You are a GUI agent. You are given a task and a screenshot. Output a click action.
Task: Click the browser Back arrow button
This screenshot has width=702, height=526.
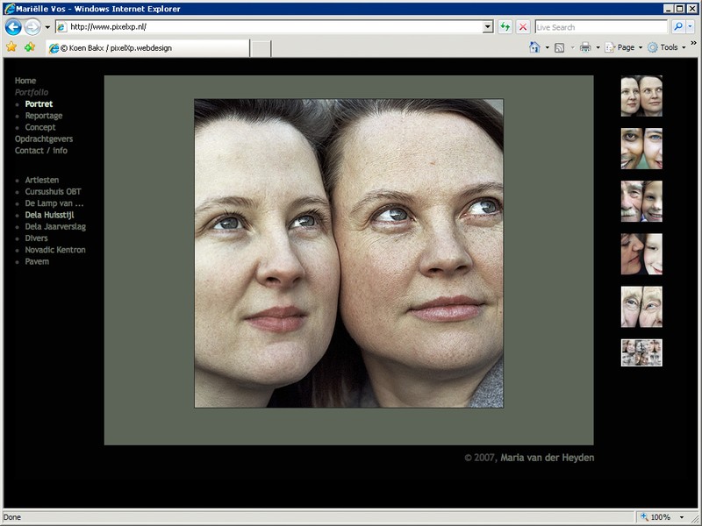(13, 27)
